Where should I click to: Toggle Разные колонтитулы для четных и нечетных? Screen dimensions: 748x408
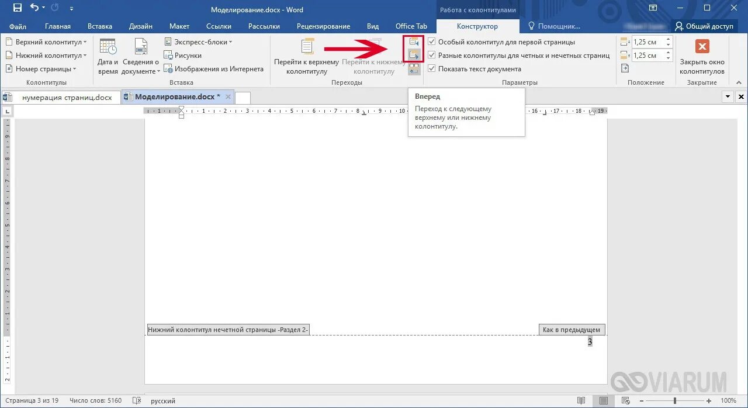point(519,56)
